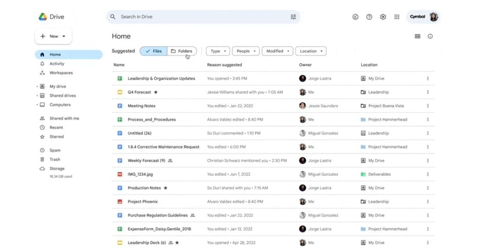Screen dimensions: 484x248
Task: Open the Settings gear icon
Action: pyautogui.click(x=383, y=17)
